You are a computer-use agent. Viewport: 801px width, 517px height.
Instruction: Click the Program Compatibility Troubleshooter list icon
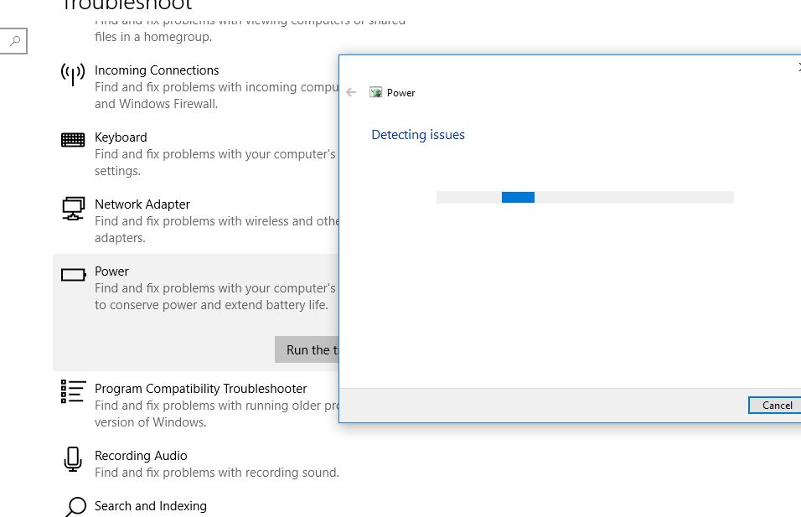[x=73, y=391]
